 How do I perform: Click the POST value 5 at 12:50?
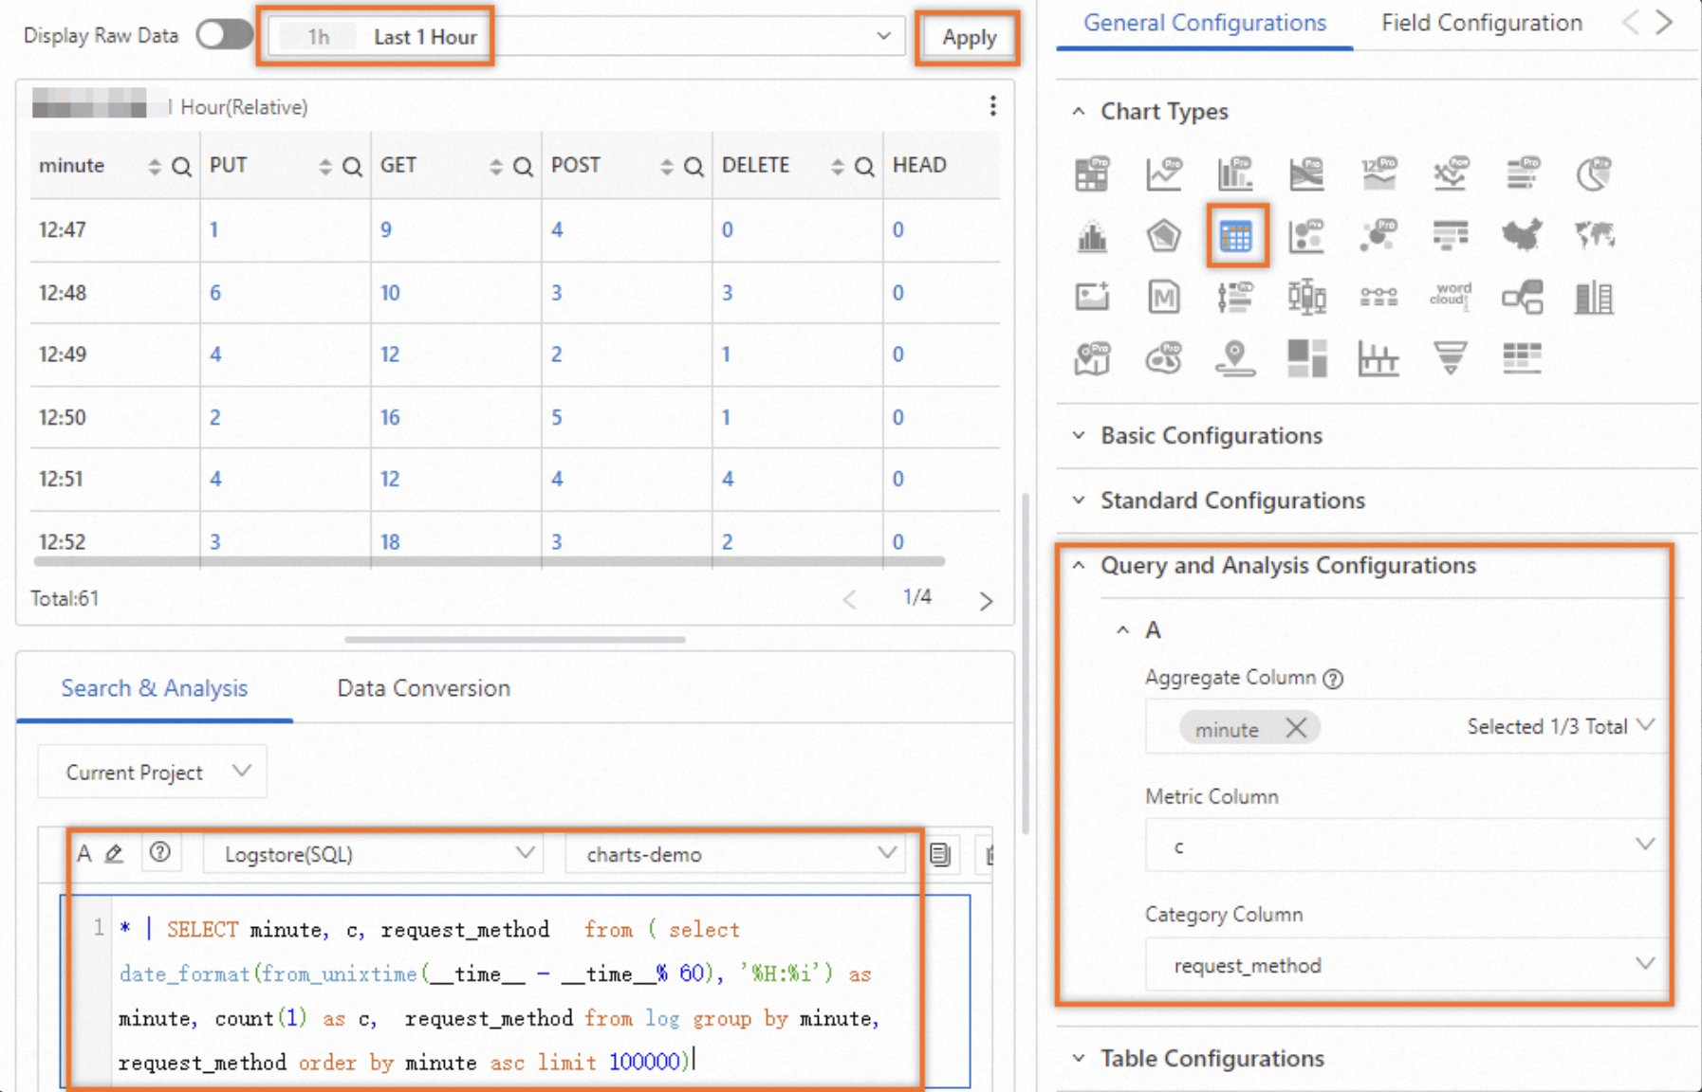557,417
